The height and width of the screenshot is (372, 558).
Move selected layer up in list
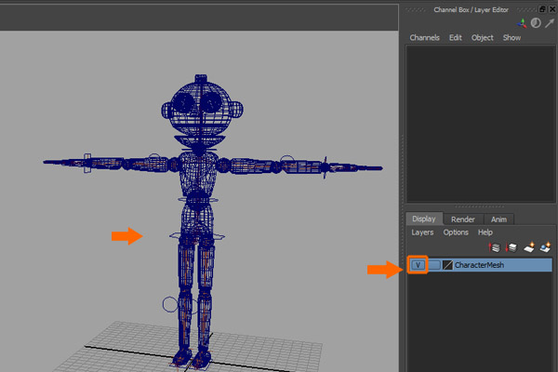(x=495, y=247)
